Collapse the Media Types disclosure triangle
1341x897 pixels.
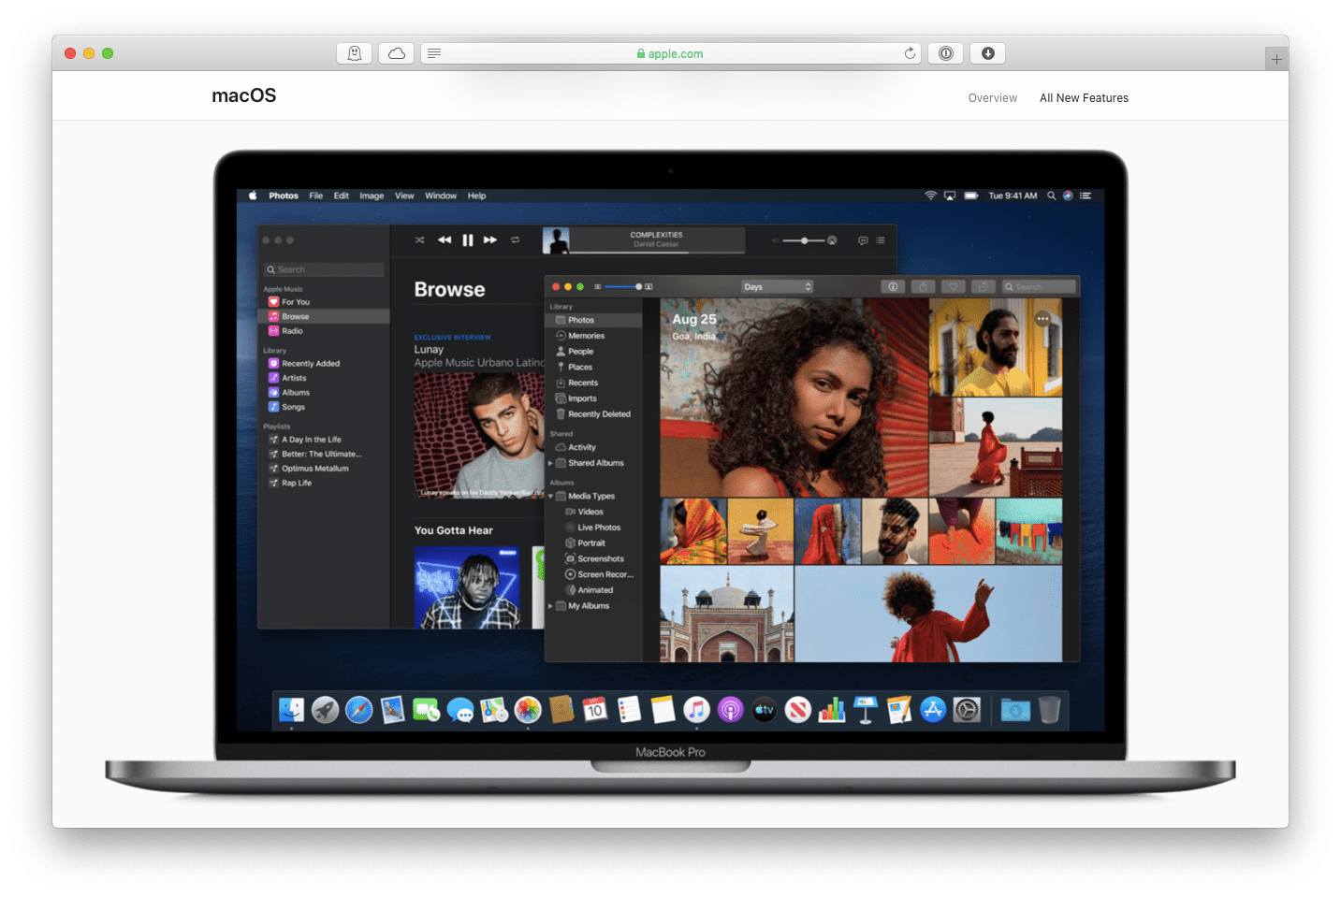click(550, 497)
